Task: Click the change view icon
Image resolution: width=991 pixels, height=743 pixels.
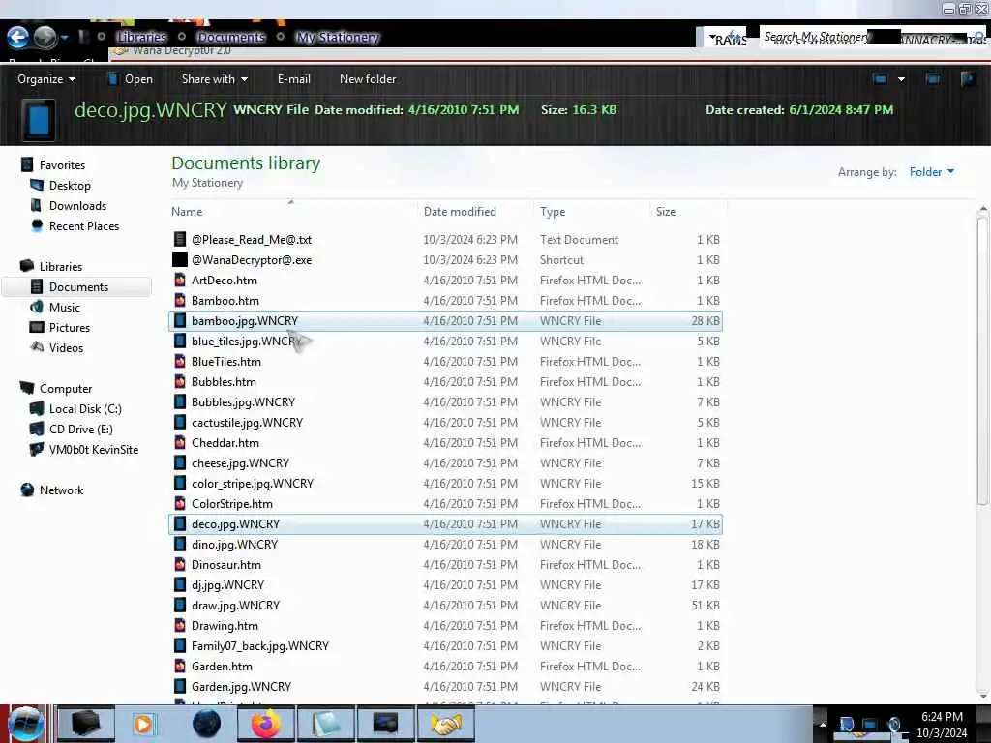Action: click(x=880, y=79)
